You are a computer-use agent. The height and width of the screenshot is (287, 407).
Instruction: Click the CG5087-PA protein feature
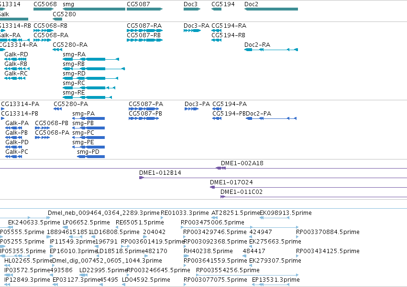tap(144, 109)
